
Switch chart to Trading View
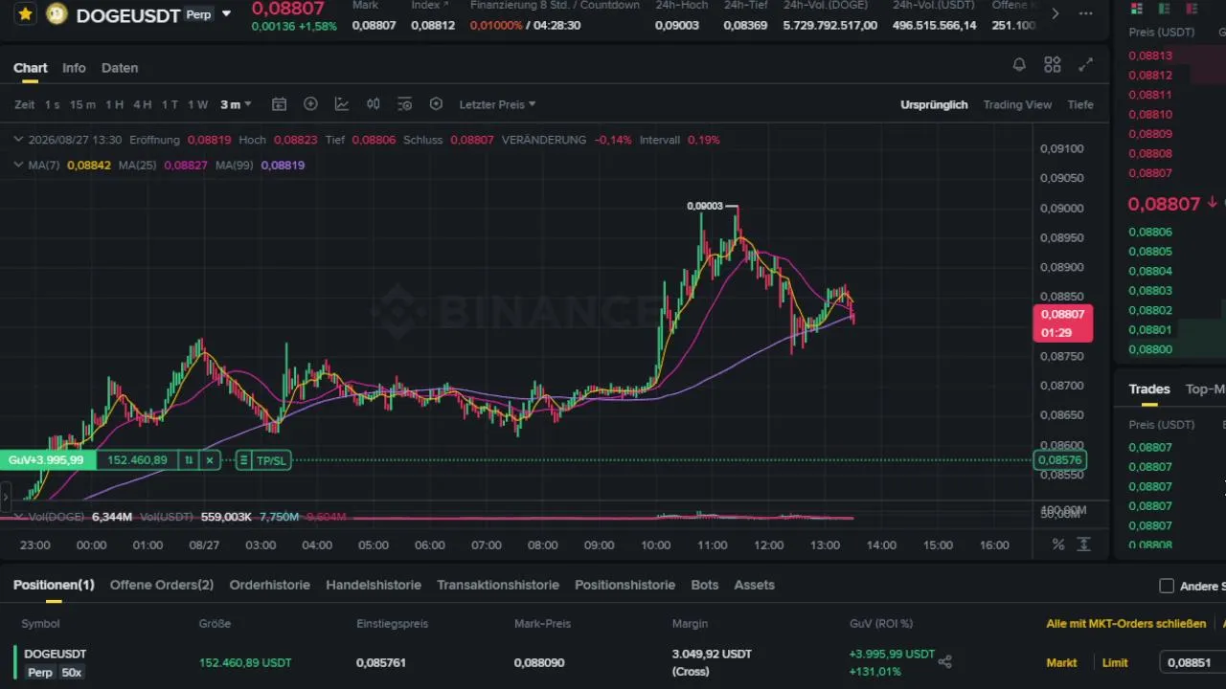pos(1017,104)
